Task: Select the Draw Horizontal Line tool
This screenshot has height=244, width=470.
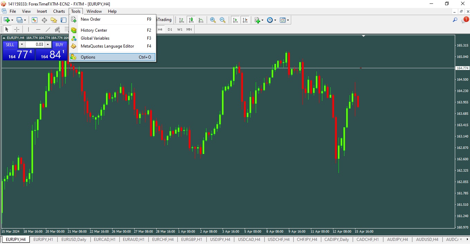Action: (x=38, y=29)
